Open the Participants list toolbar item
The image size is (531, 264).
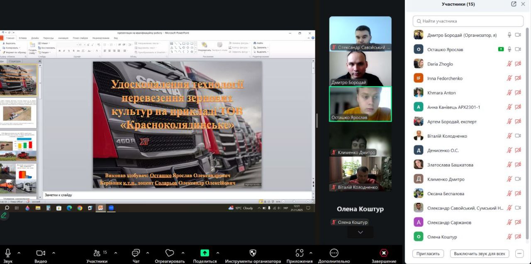pyautogui.click(x=97, y=253)
